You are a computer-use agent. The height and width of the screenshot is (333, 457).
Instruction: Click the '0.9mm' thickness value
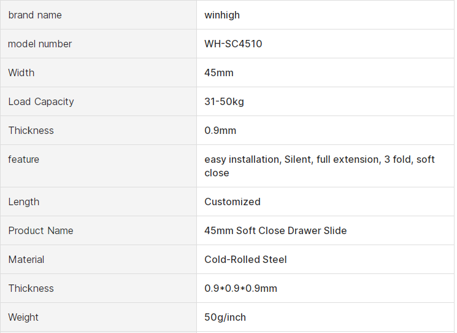[220, 130]
